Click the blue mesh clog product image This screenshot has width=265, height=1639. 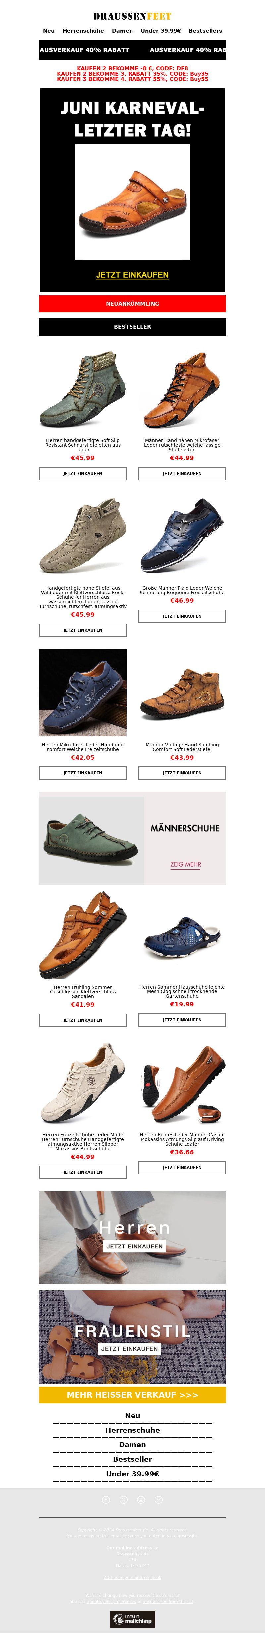(x=182, y=935)
